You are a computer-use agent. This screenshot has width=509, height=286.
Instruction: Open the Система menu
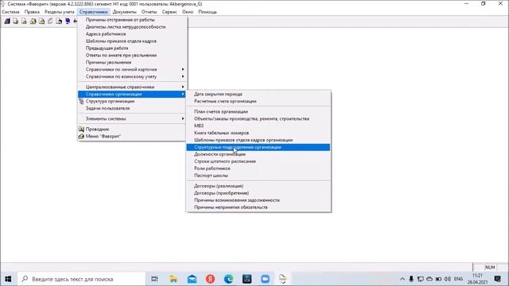point(10,12)
